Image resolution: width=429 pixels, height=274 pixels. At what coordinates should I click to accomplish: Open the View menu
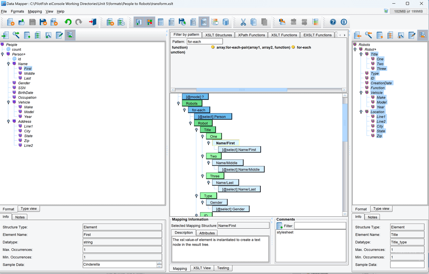pos(49,11)
